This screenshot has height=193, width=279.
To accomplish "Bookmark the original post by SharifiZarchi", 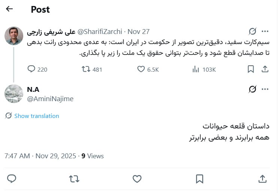I will [x=251, y=69].
